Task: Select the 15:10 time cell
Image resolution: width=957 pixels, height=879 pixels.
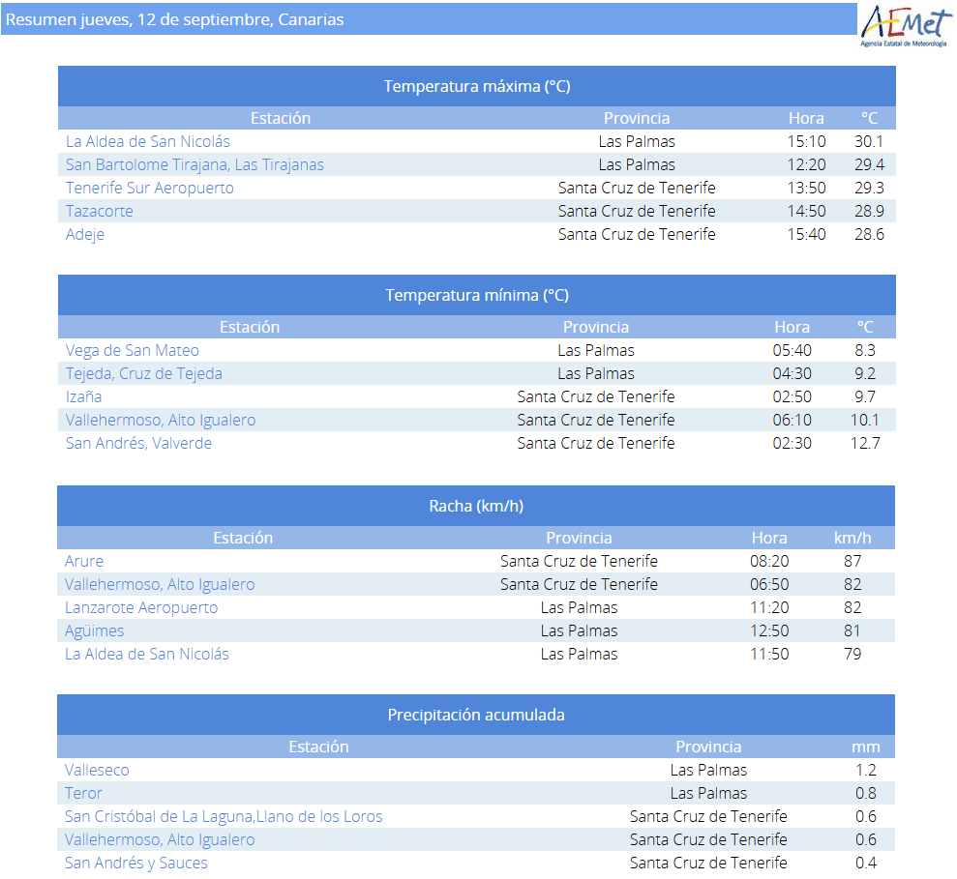Action: coord(806,141)
